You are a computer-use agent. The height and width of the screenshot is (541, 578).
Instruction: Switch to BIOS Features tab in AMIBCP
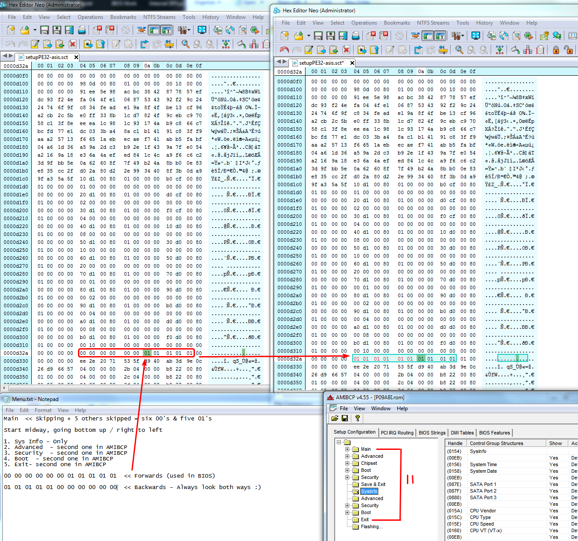(495, 433)
